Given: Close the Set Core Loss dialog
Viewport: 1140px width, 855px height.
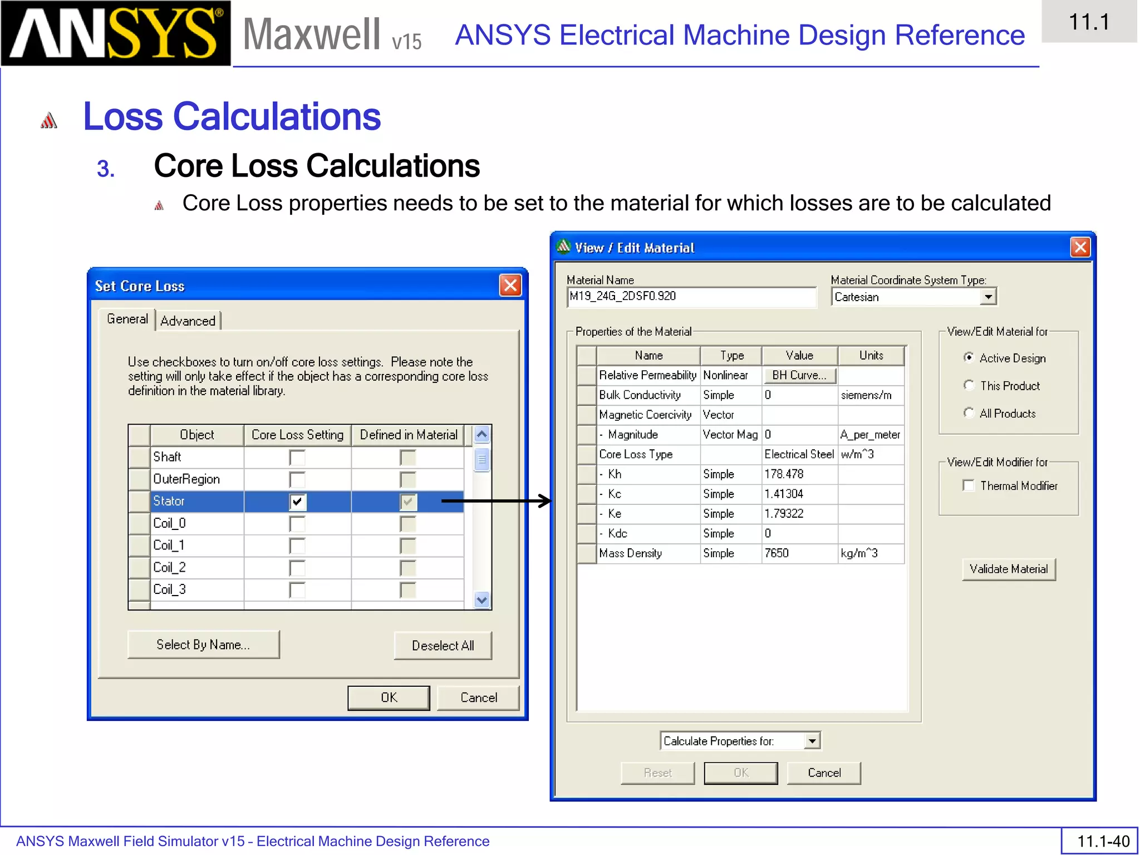Looking at the screenshot, I should (x=510, y=286).
